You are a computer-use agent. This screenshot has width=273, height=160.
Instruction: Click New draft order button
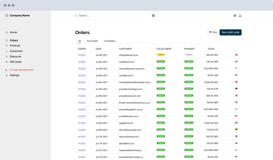point(231,32)
